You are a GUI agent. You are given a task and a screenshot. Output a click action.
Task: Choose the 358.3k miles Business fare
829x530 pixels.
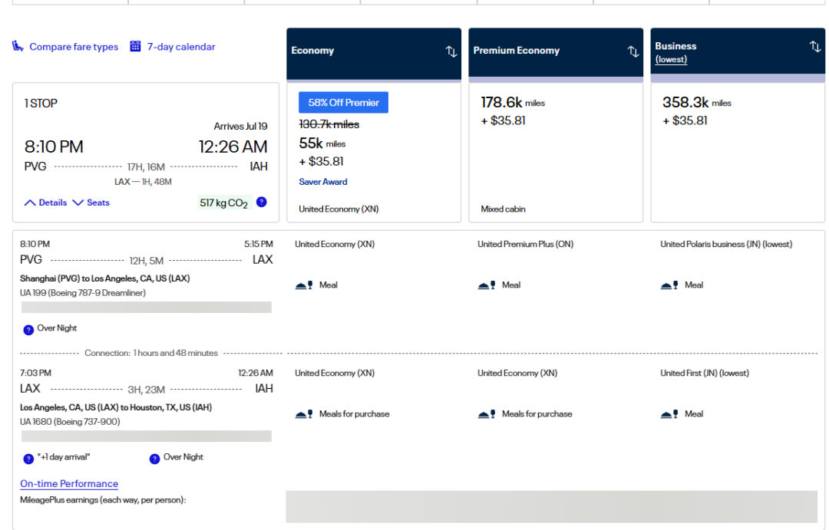coord(738,152)
